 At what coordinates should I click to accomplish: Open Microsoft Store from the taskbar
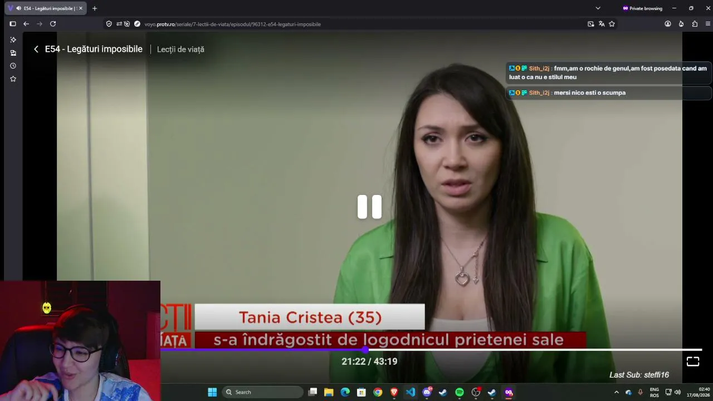point(362,392)
